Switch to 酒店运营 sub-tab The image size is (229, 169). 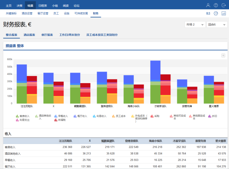pos(27,13)
